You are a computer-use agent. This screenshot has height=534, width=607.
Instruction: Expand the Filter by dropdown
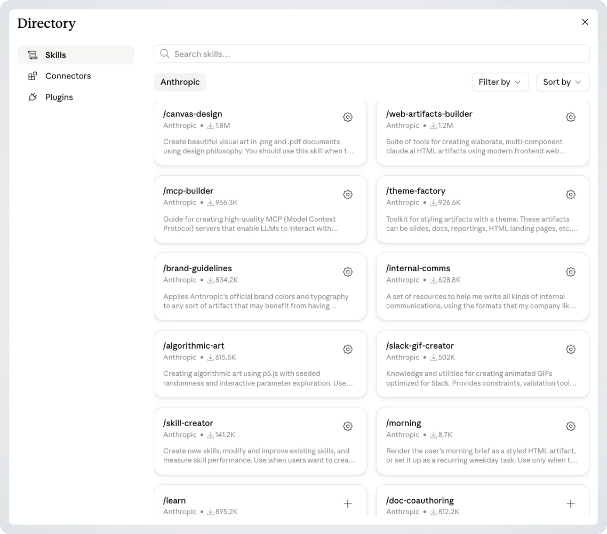tap(500, 82)
